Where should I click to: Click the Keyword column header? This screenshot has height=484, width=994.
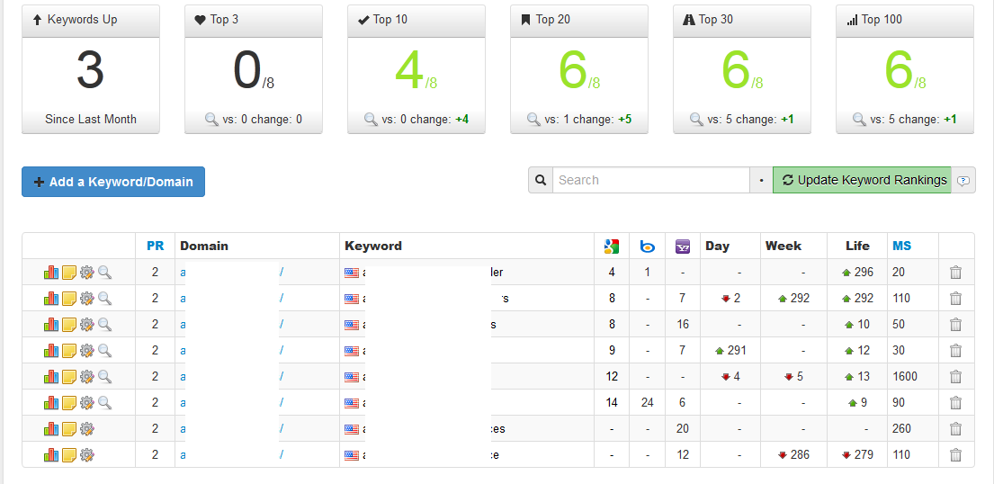click(372, 246)
